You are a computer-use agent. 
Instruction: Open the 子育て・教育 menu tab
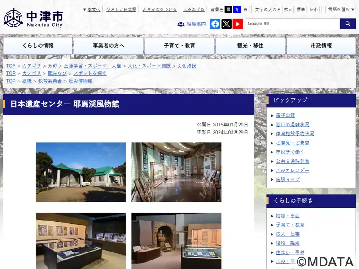click(x=179, y=46)
